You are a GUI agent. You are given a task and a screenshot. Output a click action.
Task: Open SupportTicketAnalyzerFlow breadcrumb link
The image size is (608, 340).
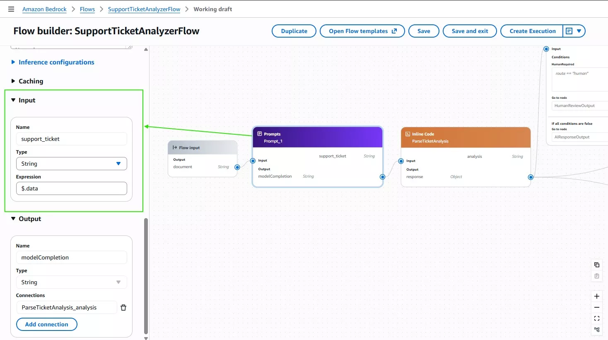(144, 9)
